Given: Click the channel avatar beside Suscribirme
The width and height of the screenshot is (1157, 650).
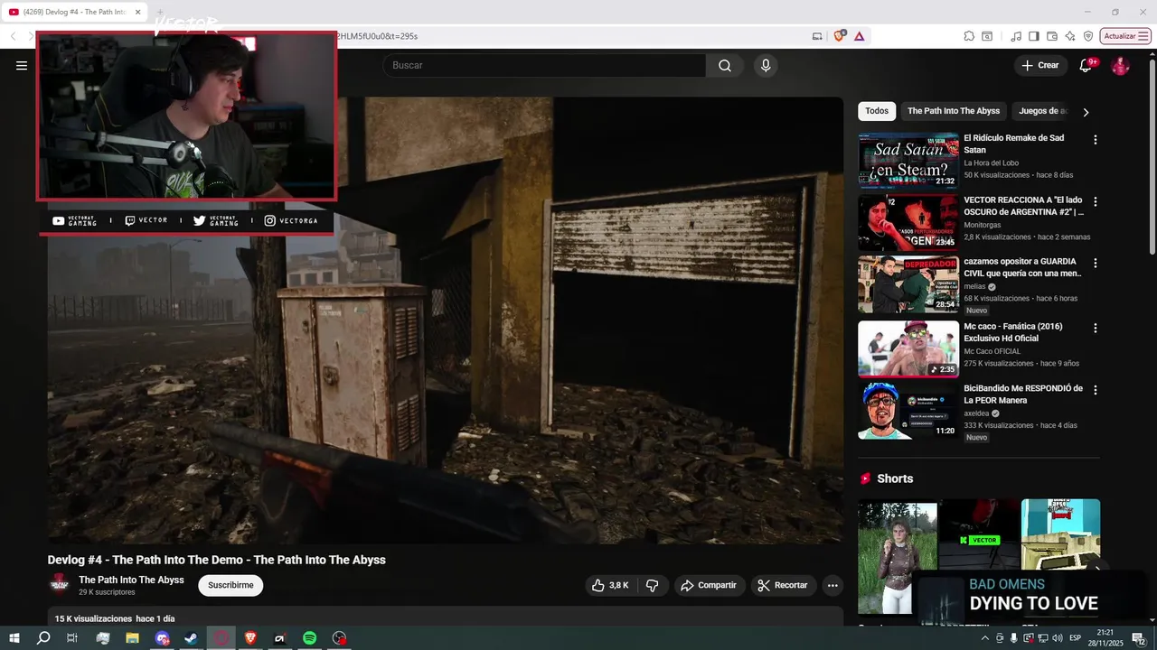Looking at the screenshot, I should coord(60,584).
